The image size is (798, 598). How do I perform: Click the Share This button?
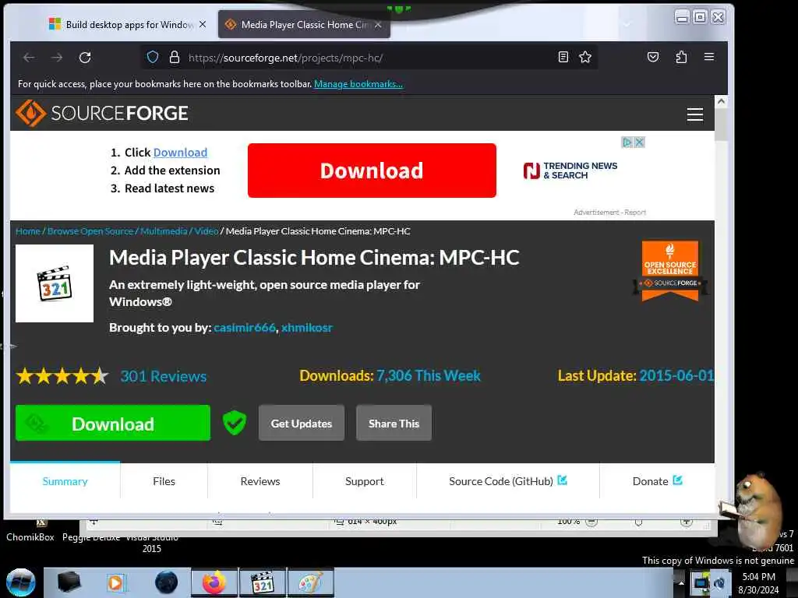pyautogui.click(x=394, y=423)
